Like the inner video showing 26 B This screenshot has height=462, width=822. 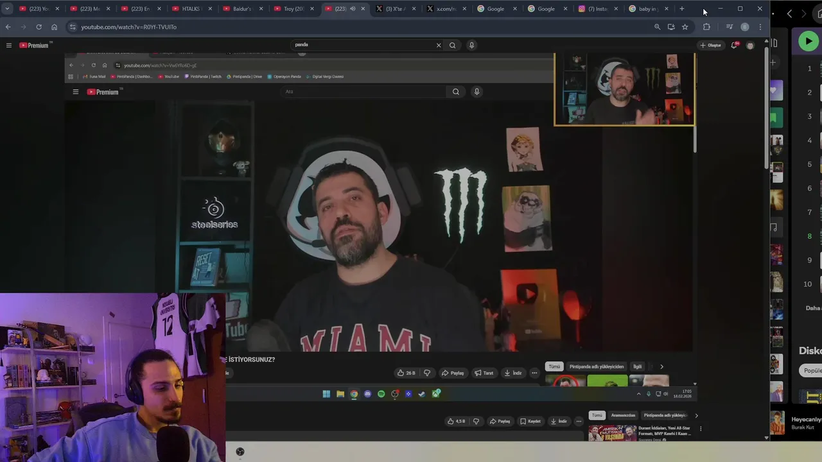[406, 373]
